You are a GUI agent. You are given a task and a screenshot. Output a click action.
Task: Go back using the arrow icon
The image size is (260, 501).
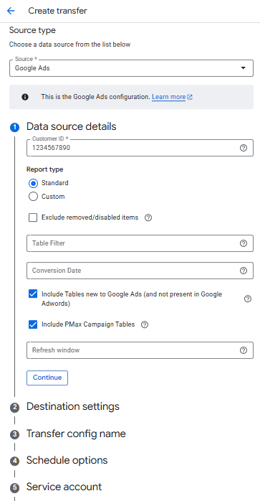(x=11, y=11)
